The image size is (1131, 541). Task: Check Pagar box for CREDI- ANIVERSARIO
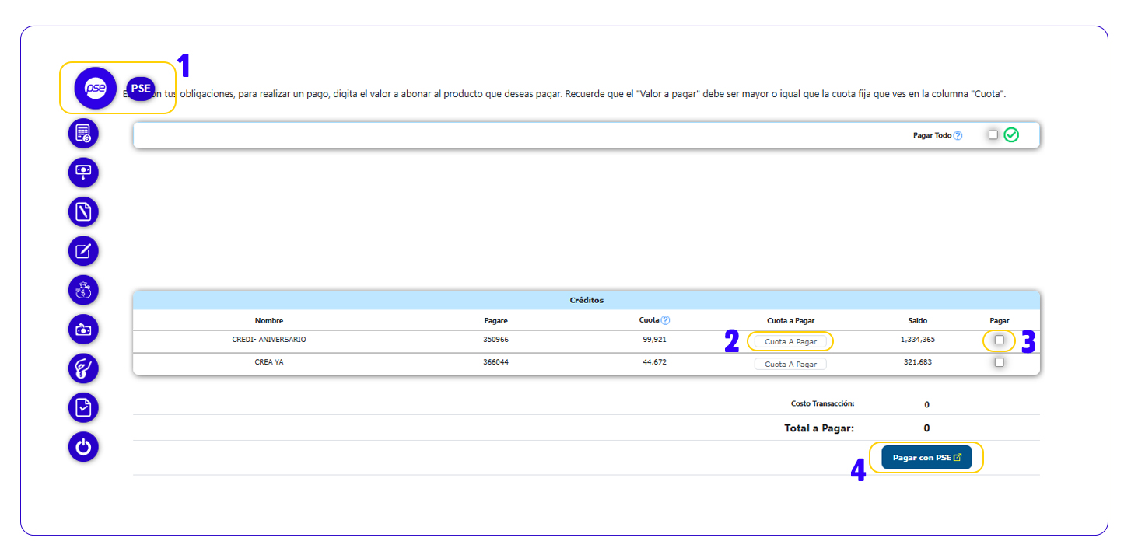[999, 340]
